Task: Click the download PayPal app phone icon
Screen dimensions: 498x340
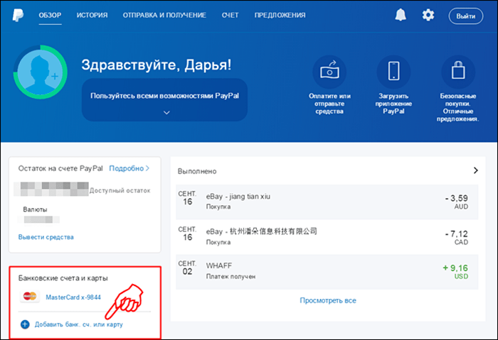Action: (x=393, y=72)
